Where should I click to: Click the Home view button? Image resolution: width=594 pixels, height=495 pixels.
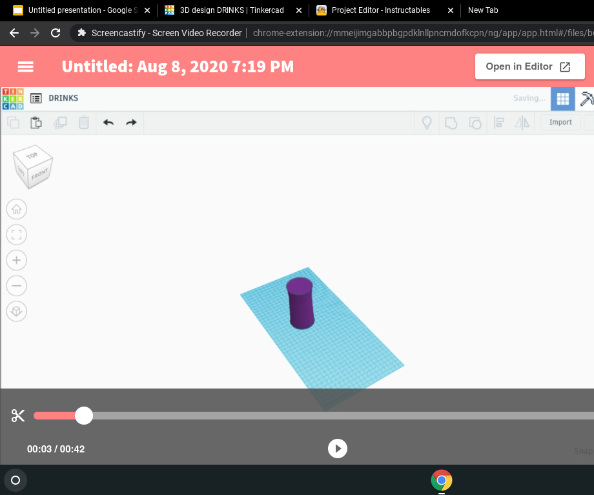click(x=17, y=209)
